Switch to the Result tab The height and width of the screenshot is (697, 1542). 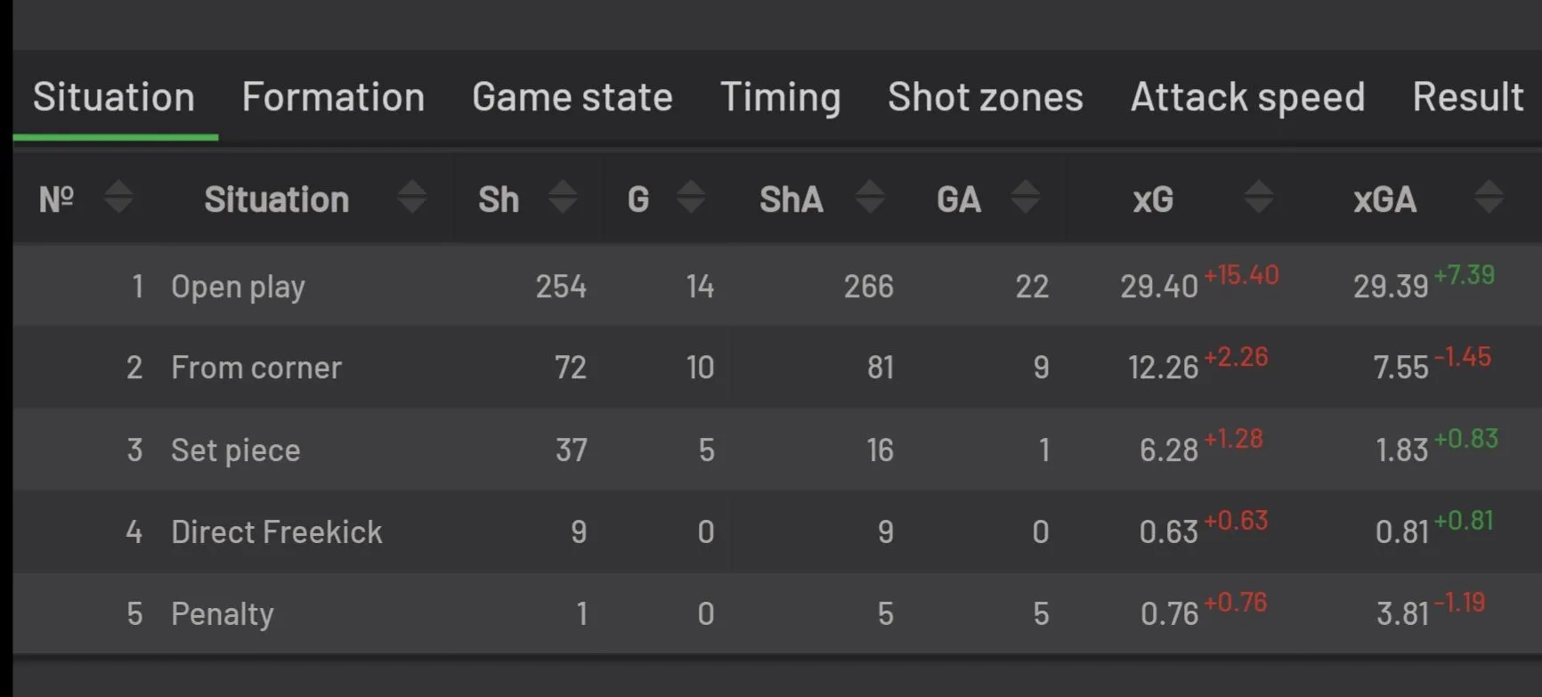[x=1467, y=97]
